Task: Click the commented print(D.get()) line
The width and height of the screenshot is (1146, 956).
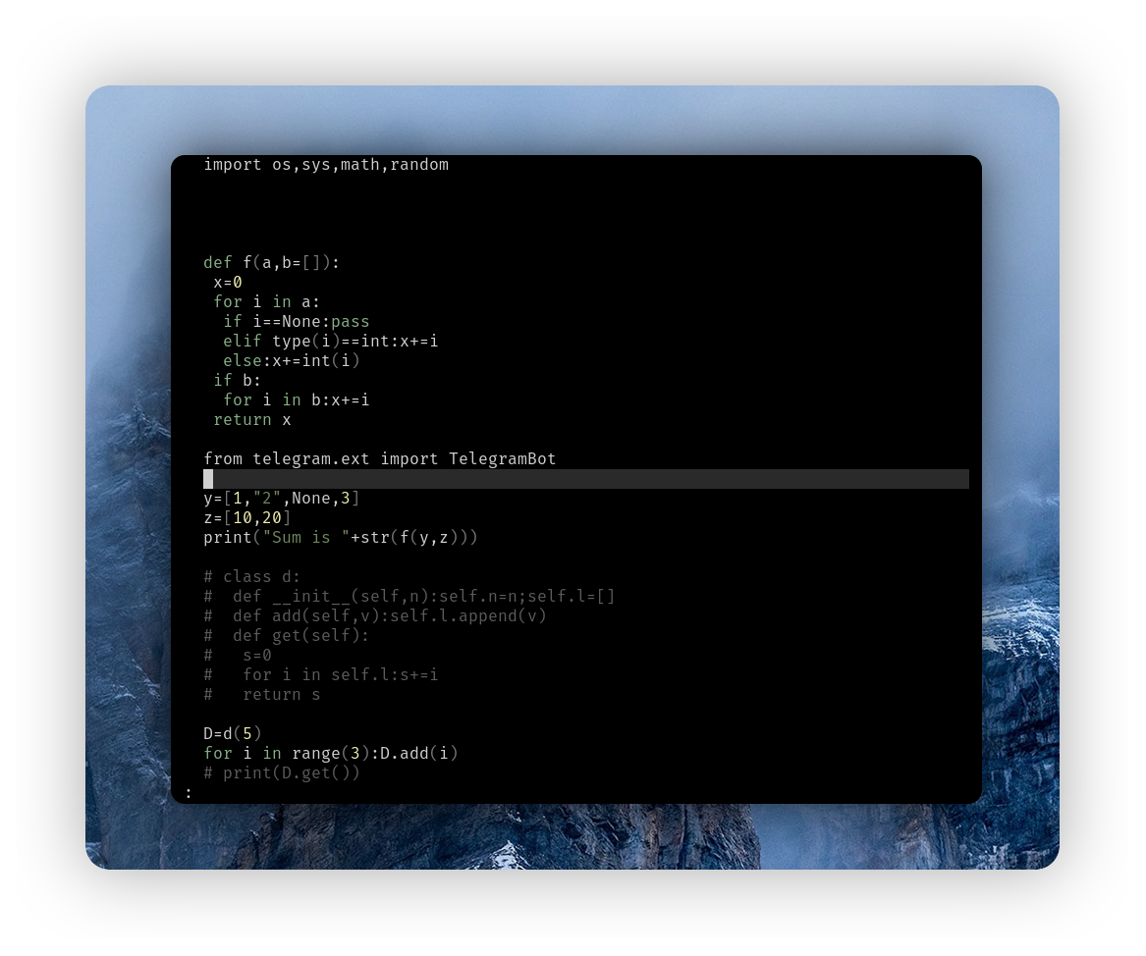Action: 282,773
